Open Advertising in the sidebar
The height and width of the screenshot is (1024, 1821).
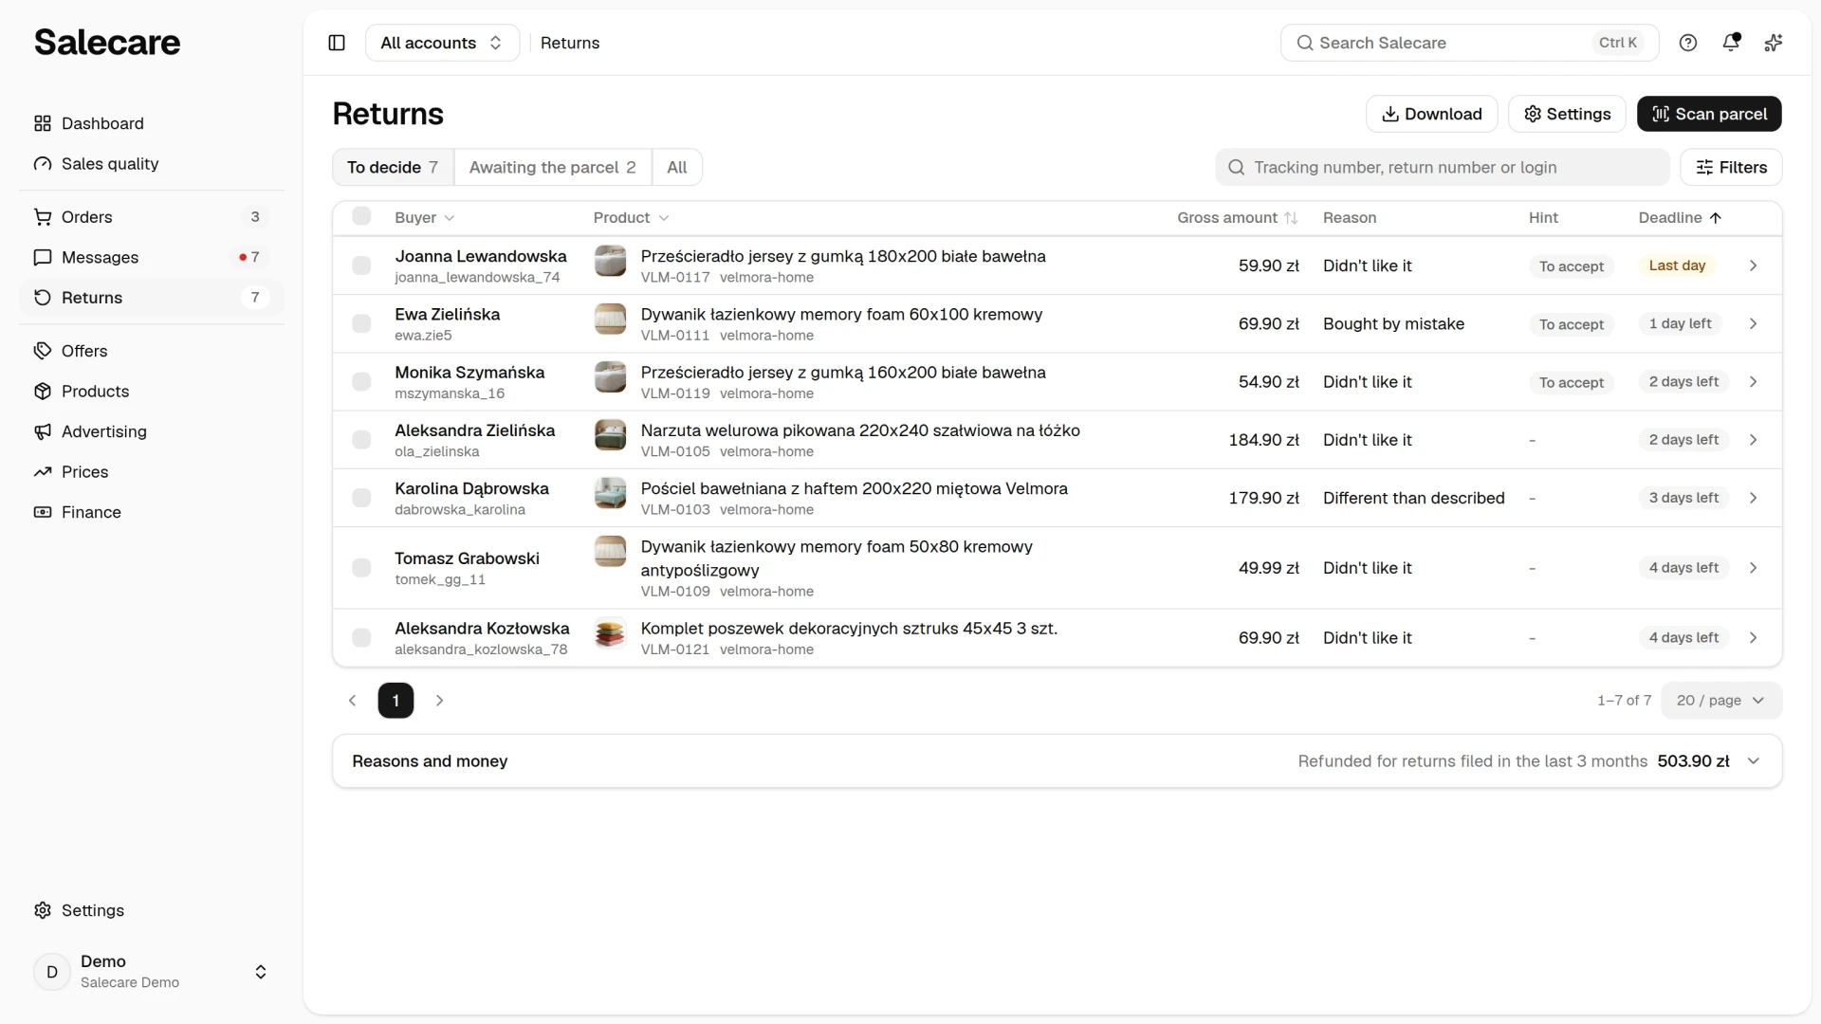click(152, 431)
